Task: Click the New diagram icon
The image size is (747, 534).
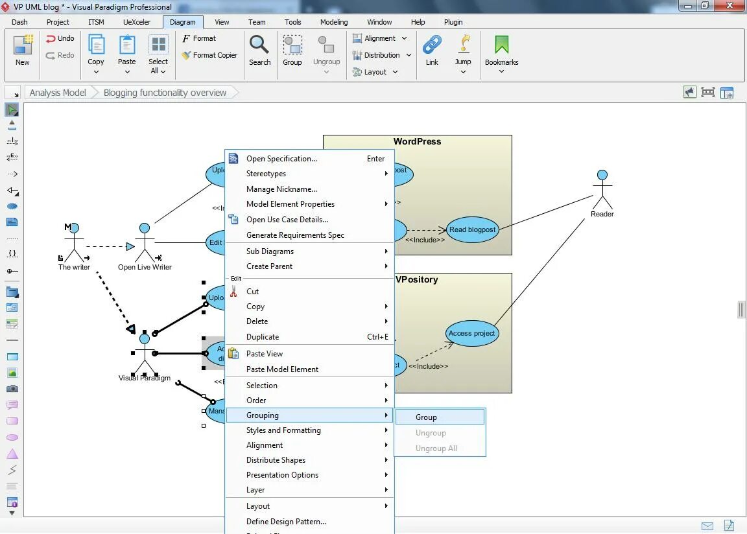Action: (23, 45)
